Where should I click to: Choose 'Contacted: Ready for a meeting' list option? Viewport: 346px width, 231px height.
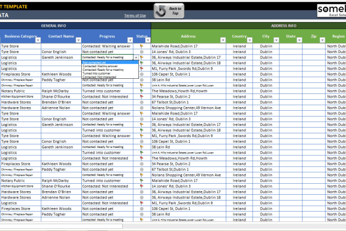(110, 70)
